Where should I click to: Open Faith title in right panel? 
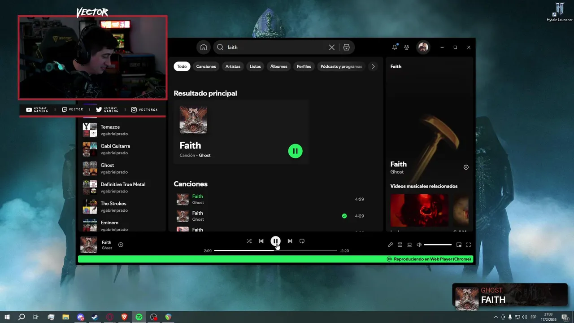pos(398,164)
